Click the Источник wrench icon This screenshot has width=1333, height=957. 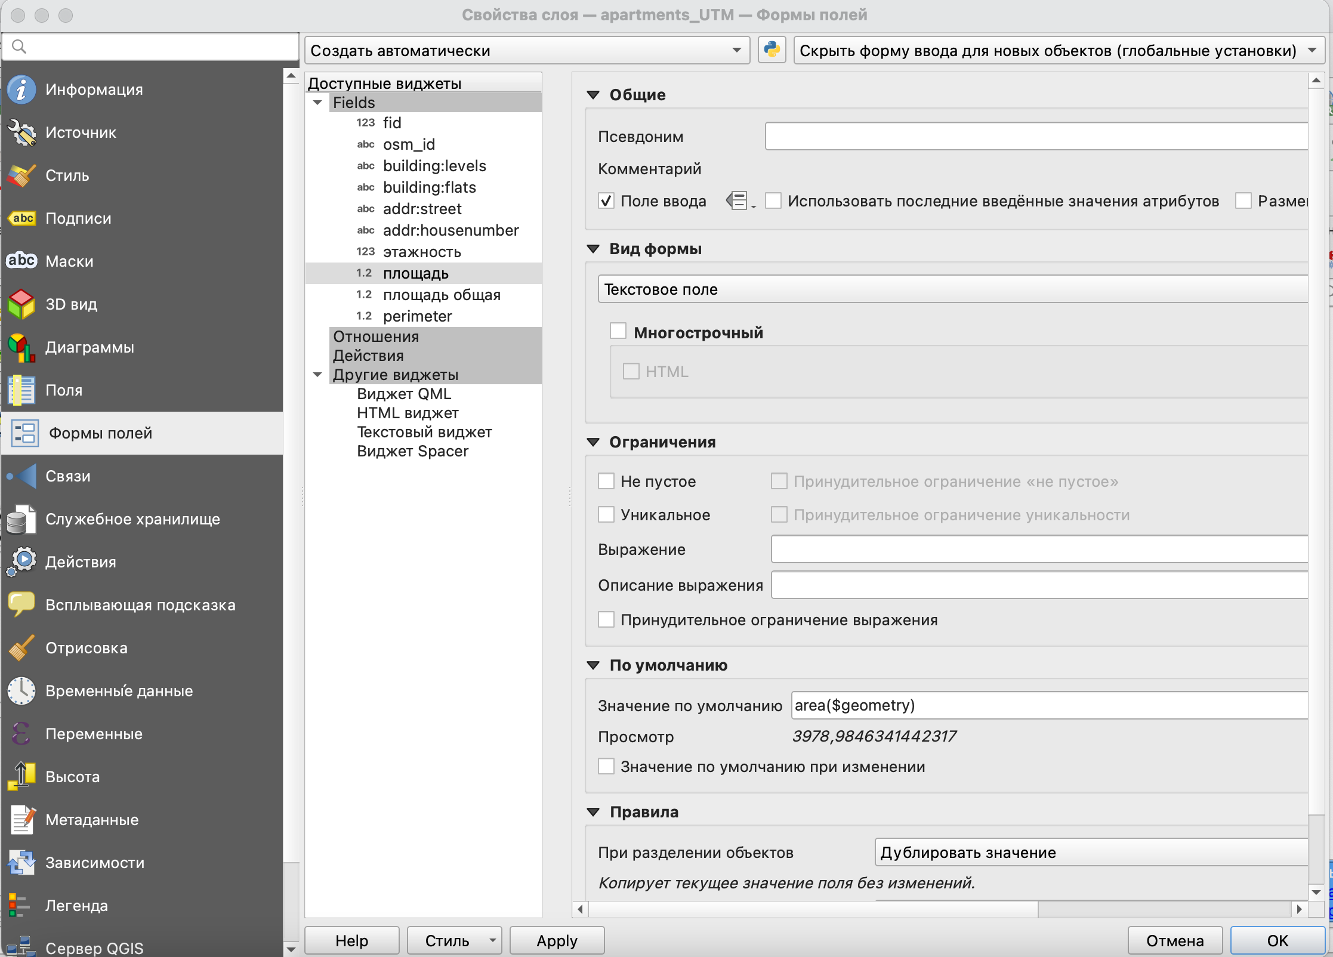[22, 132]
